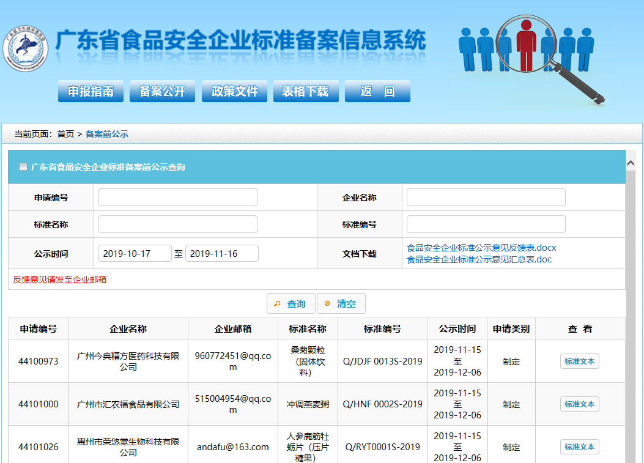Click email 960772451@qq.com
Screen dimensions: 644x463
[233, 361]
